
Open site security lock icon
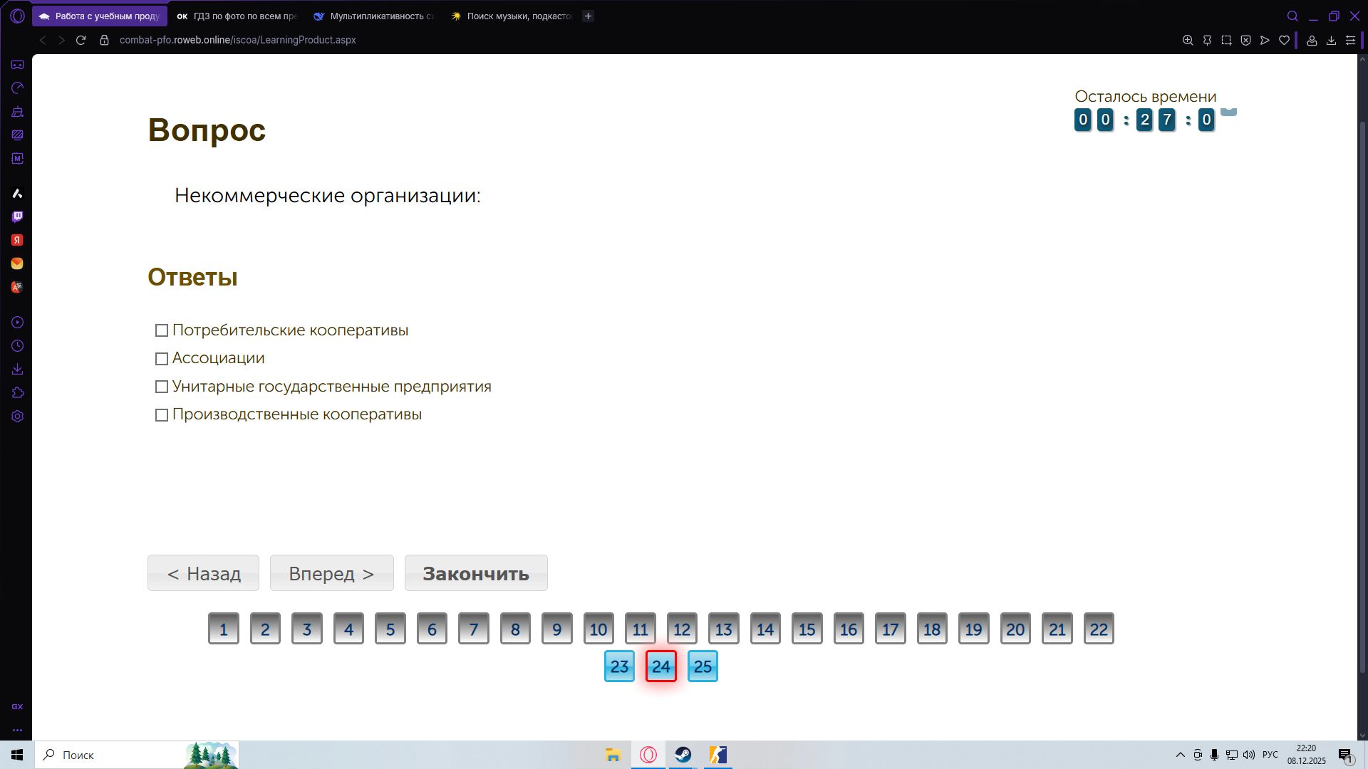104,41
